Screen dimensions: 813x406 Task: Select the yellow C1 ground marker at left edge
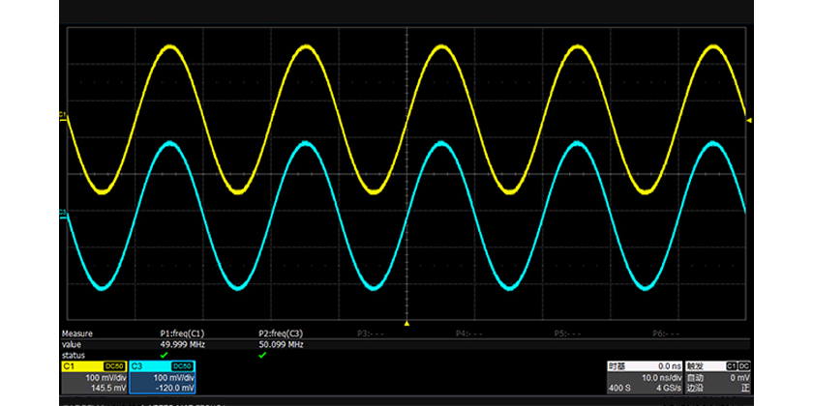tap(63, 117)
